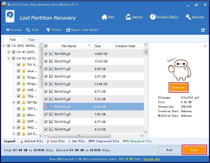
Task: Click the share icon at toolbar right
Action: [203, 30]
